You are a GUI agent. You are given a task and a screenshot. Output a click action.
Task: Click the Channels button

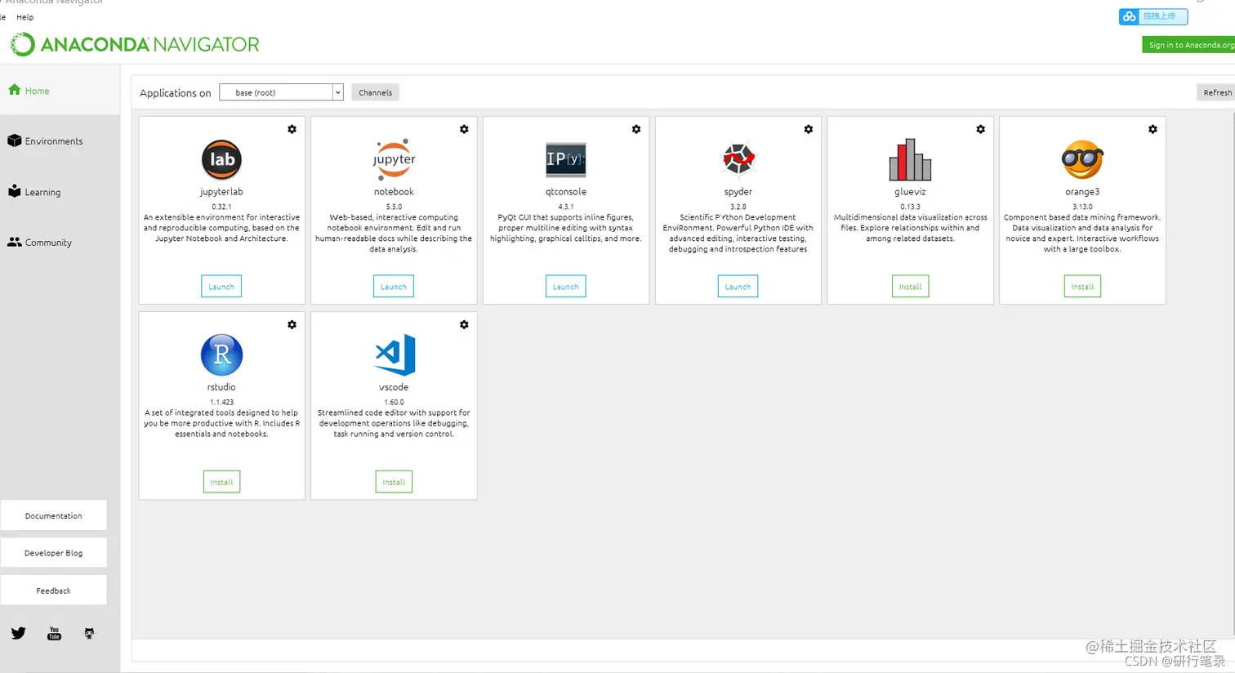click(376, 92)
